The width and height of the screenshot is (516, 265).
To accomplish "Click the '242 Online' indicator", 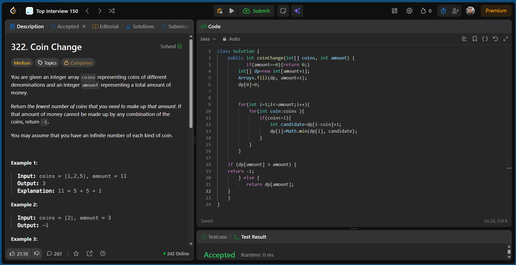I will (x=176, y=254).
